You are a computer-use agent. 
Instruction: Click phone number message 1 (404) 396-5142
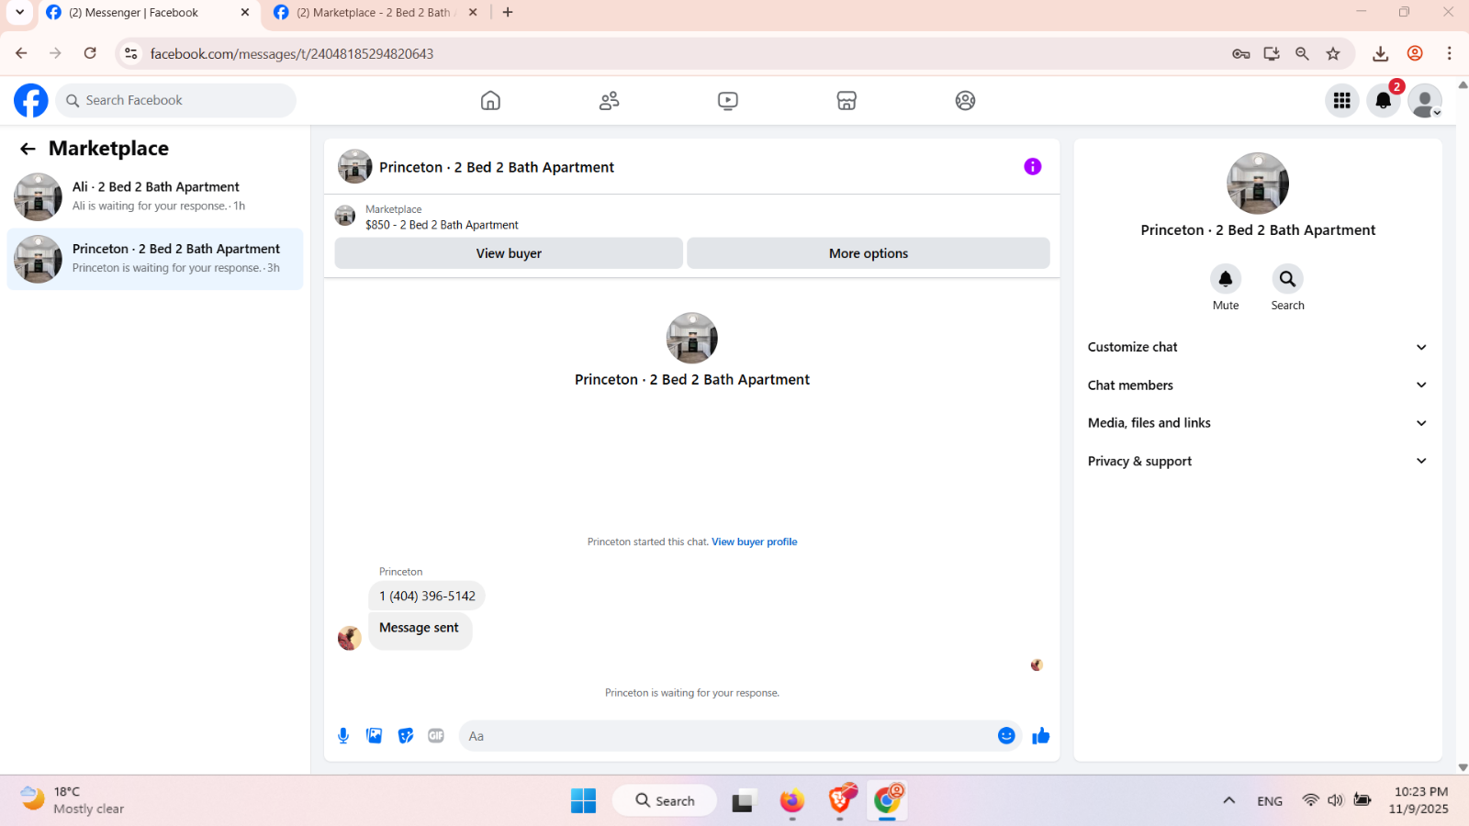(427, 596)
